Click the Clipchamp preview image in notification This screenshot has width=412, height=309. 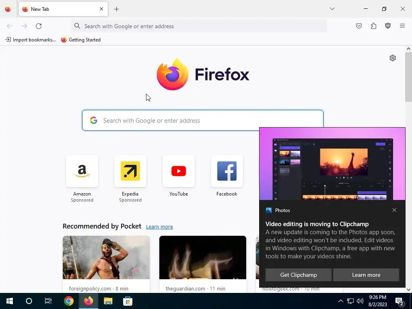[x=332, y=164]
